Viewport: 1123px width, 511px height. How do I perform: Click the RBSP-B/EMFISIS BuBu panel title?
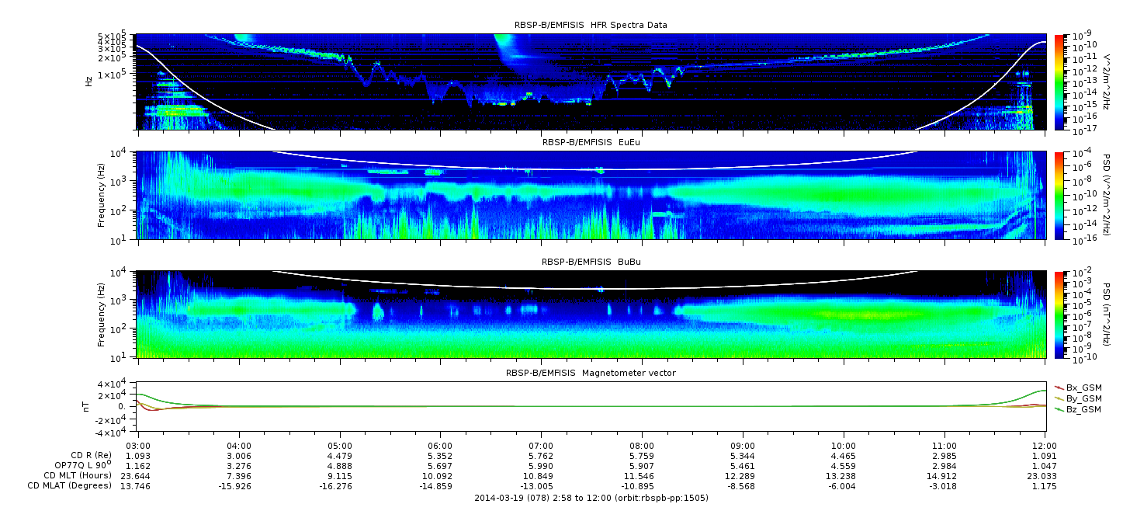click(x=591, y=262)
